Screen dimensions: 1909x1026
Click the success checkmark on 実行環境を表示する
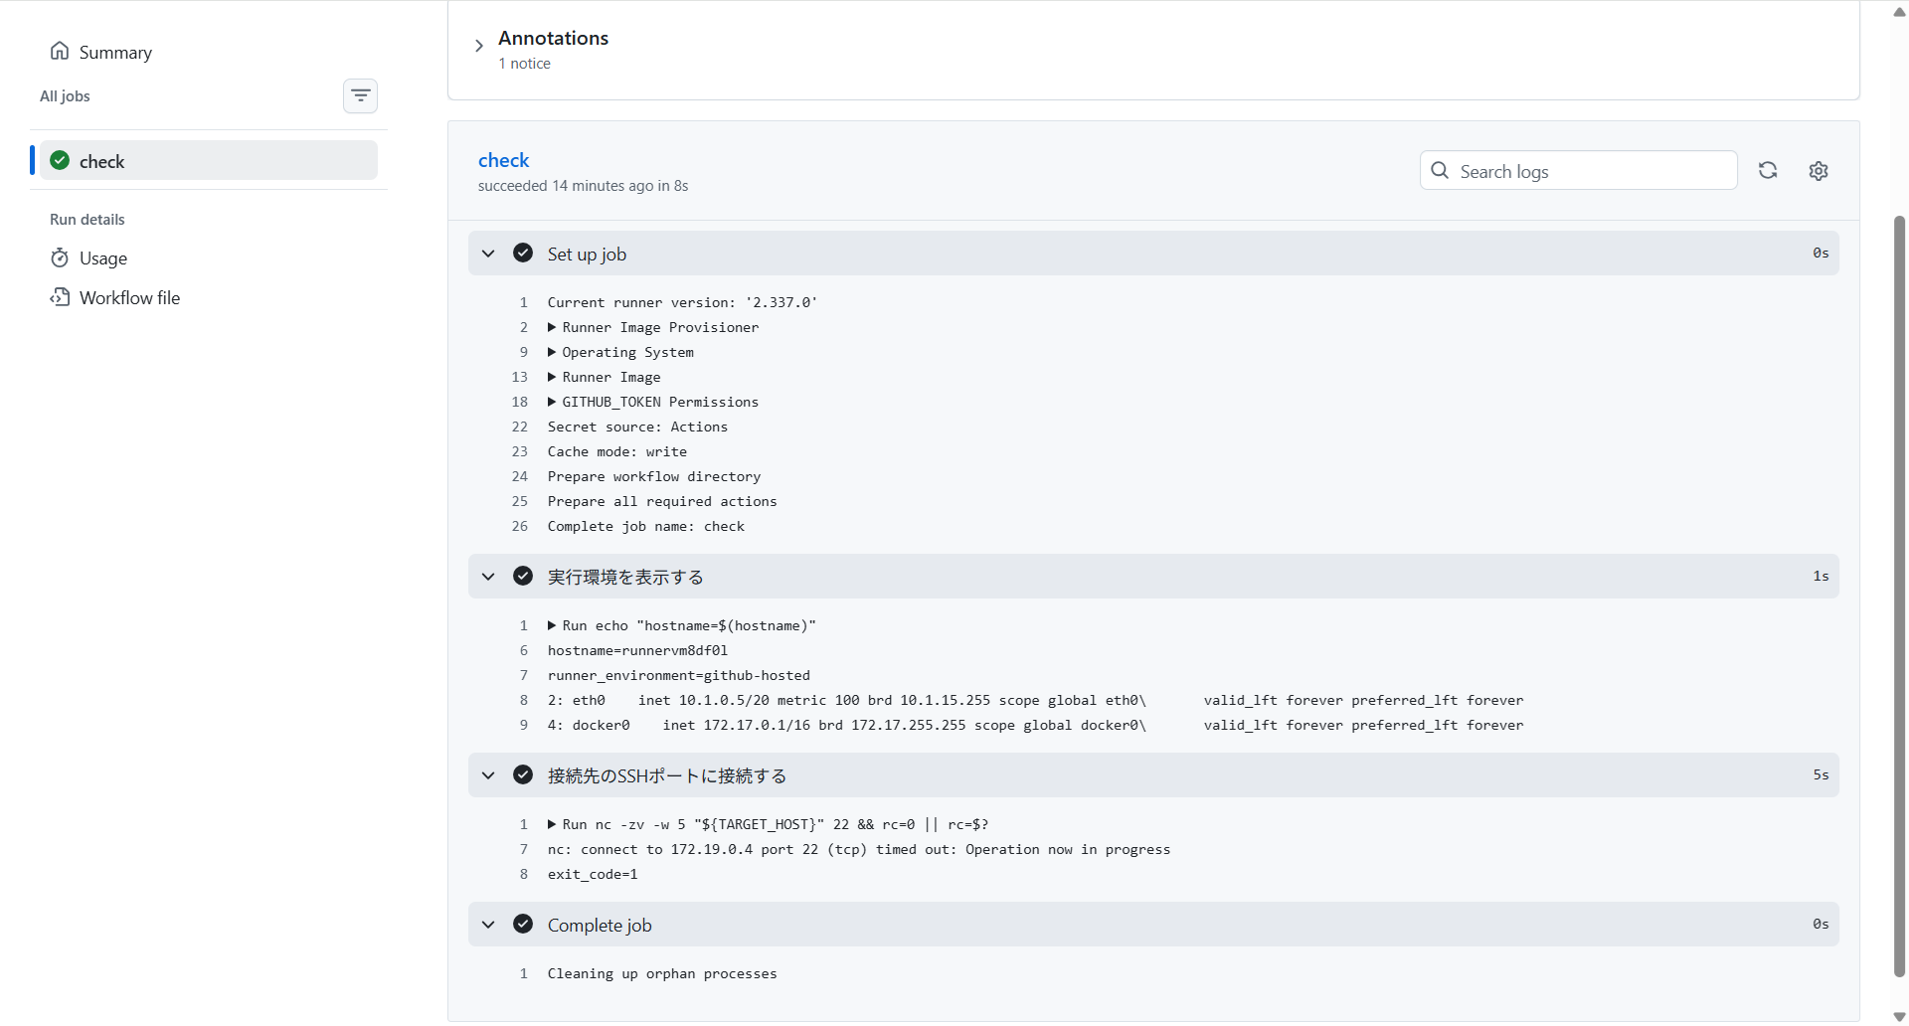click(523, 577)
